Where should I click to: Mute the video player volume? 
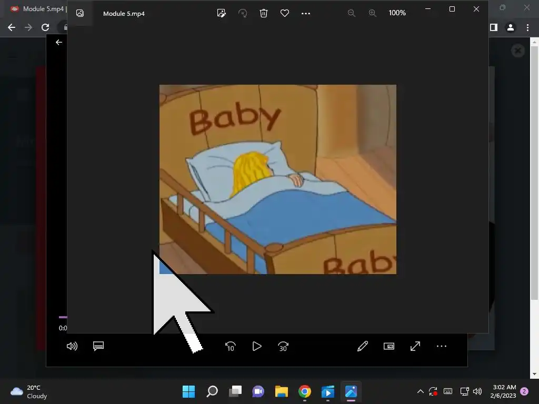(72, 346)
